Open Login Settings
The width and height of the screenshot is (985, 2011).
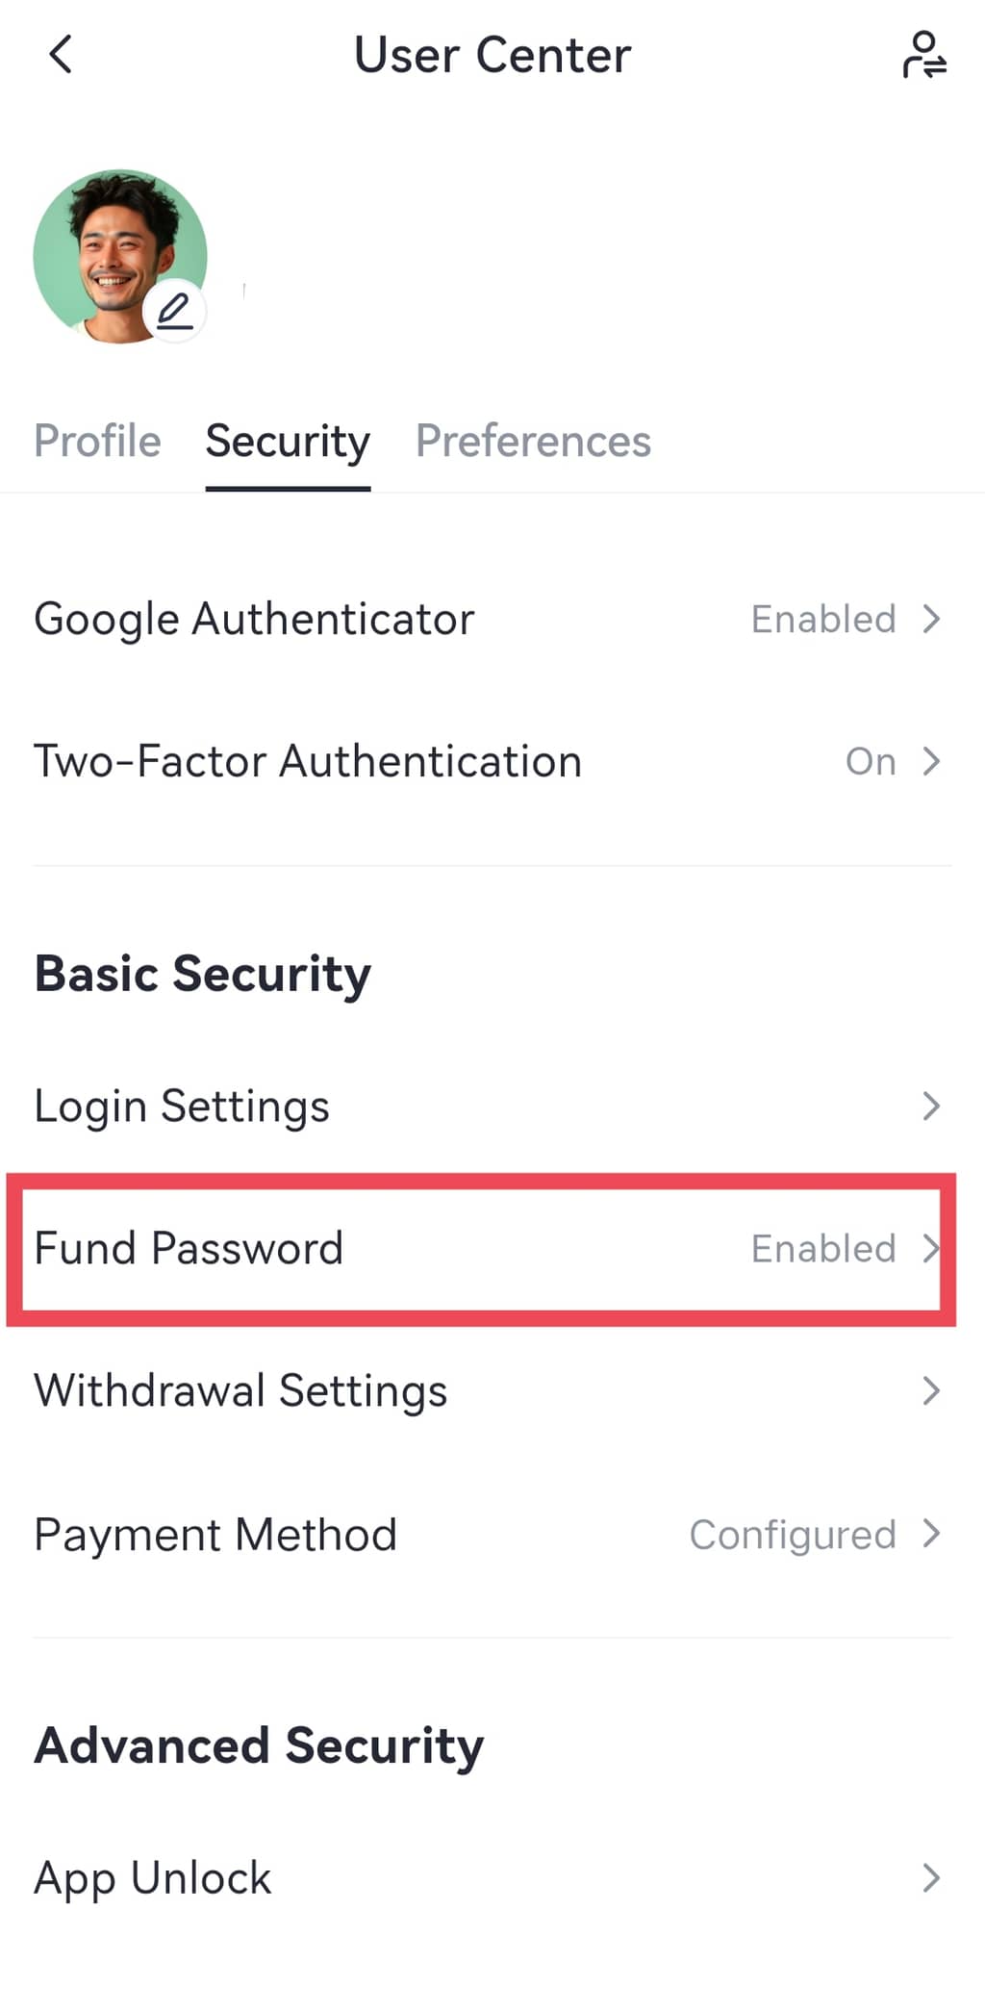pyautogui.click(x=182, y=1106)
